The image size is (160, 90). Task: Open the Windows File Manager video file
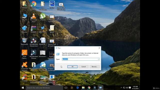52,67
